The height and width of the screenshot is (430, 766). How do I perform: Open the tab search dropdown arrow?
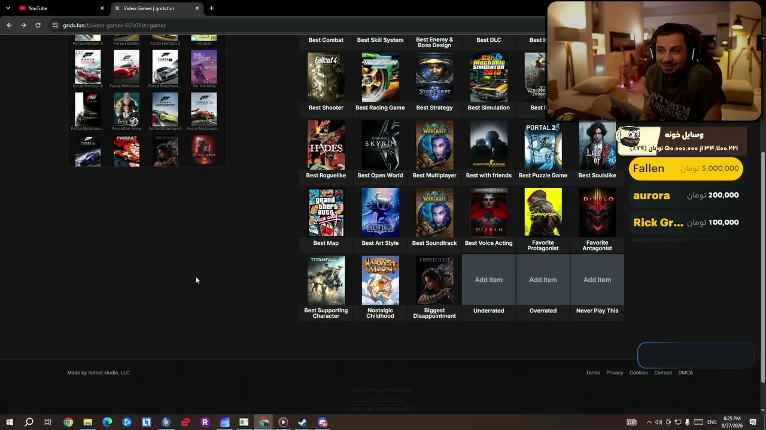coord(8,8)
